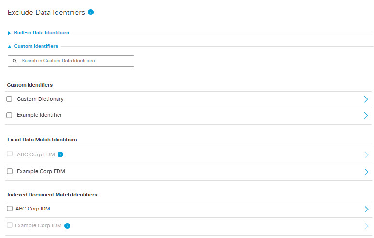This screenshot has height=238, width=374.
Task: Open Example Corp EDM details via right chevron
Action: 366,172
